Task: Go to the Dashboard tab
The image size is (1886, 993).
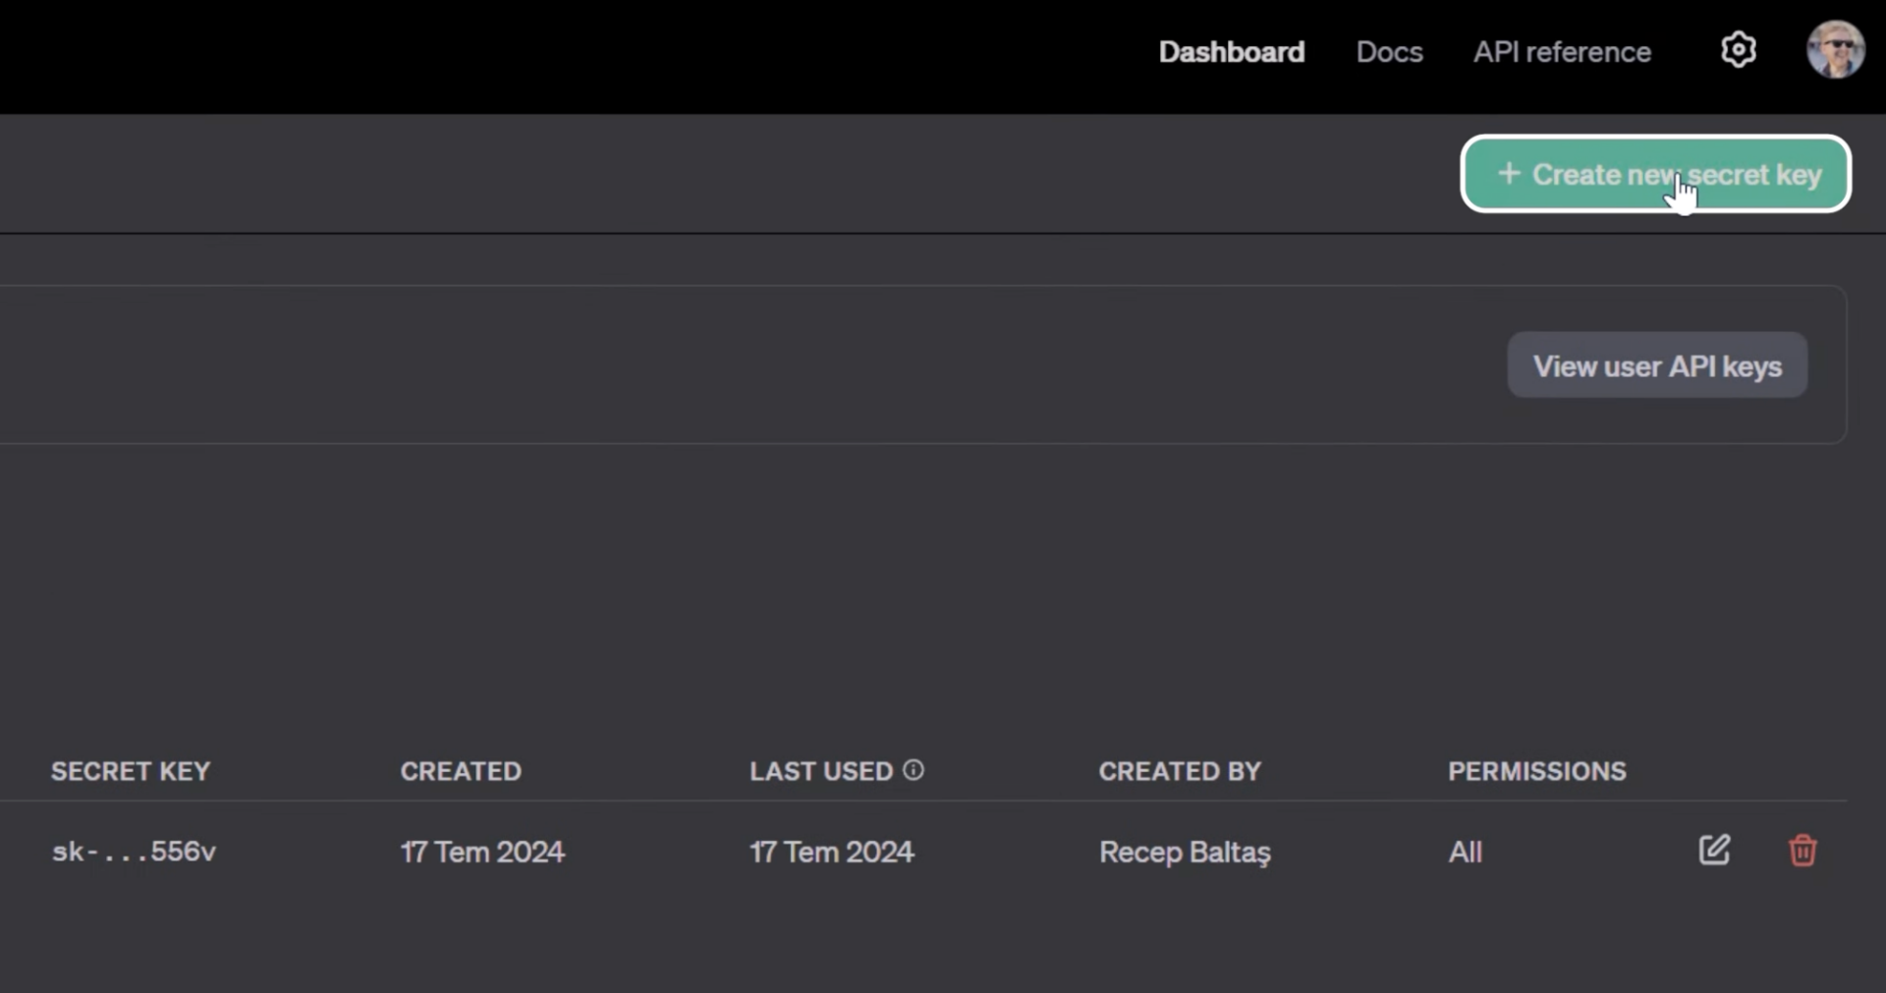Action: [1232, 51]
